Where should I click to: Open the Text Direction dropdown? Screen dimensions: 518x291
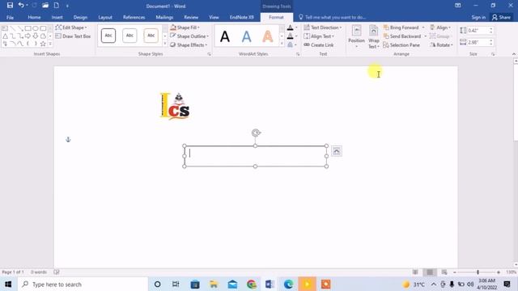(323, 27)
